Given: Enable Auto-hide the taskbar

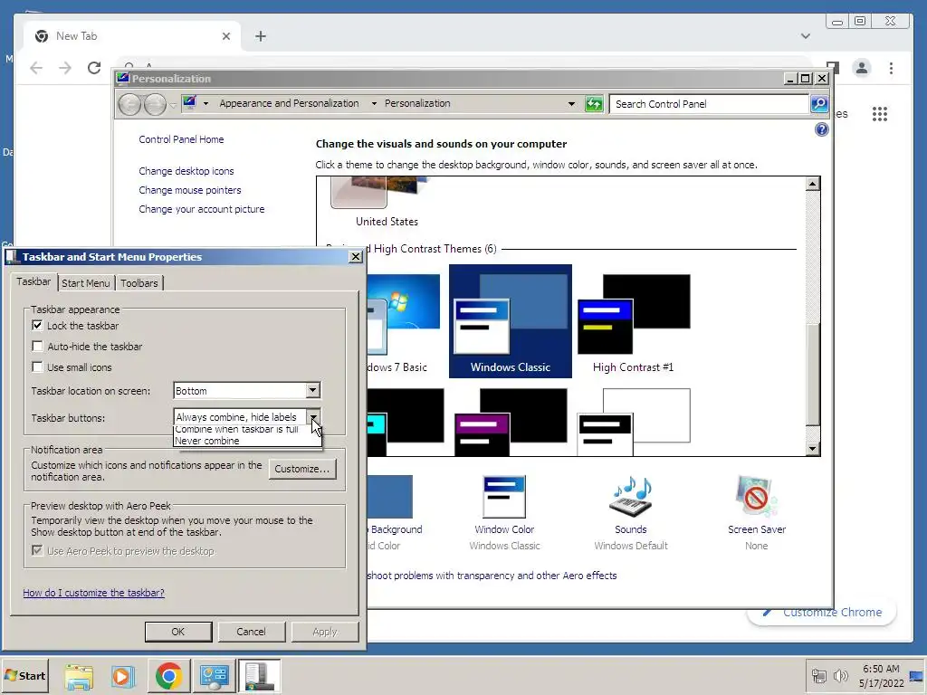Looking at the screenshot, I should (x=37, y=347).
